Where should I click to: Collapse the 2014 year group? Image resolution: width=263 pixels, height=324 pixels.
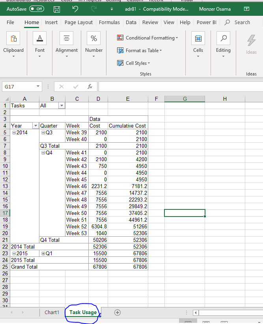click(x=14, y=133)
